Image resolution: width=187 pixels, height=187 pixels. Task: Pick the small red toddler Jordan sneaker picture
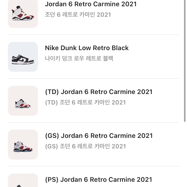[23, 103]
